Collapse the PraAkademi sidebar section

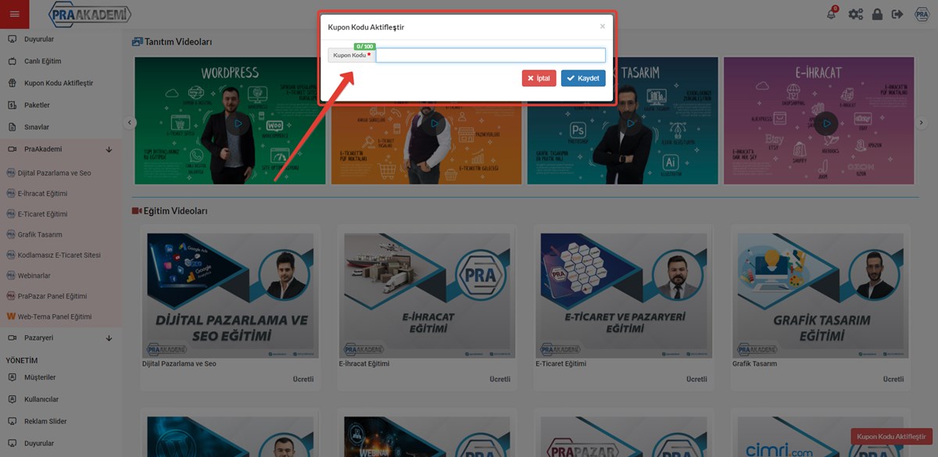point(61,148)
